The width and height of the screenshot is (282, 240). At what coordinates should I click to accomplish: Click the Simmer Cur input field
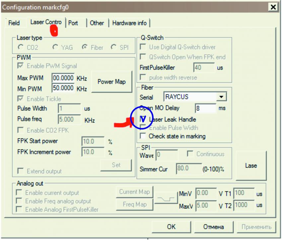tap(187, 169)
